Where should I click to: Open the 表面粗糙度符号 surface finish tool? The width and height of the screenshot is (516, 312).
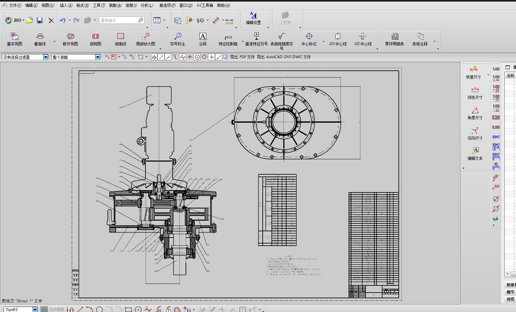(282, 37)
